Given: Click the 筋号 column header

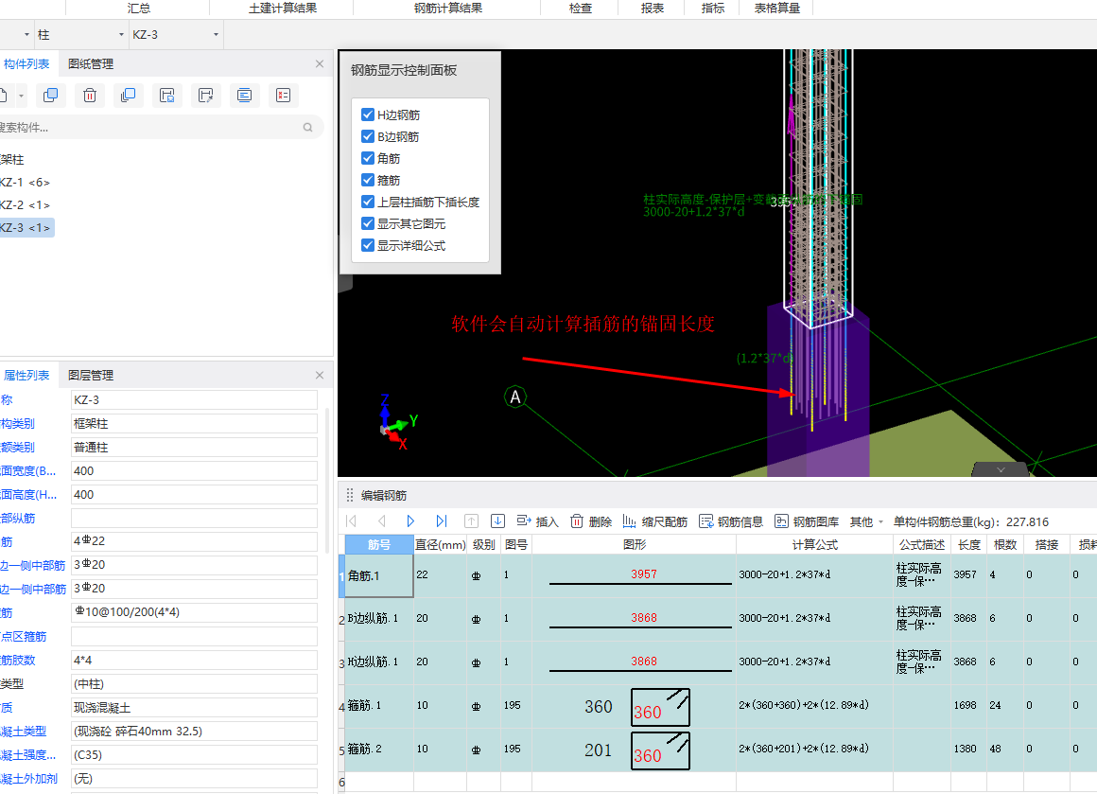Looking at the screenshot, I should (x=378, y=545).
